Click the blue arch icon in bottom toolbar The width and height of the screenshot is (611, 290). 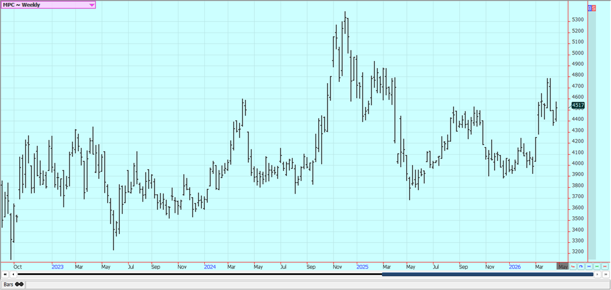[x=581, y=267]
